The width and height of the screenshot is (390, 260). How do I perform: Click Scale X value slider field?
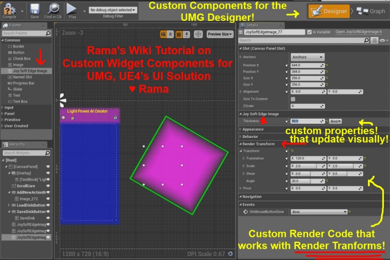click(308, 166)
